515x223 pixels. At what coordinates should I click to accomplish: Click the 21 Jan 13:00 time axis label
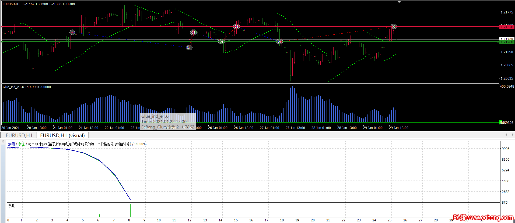tap(89, 128)
